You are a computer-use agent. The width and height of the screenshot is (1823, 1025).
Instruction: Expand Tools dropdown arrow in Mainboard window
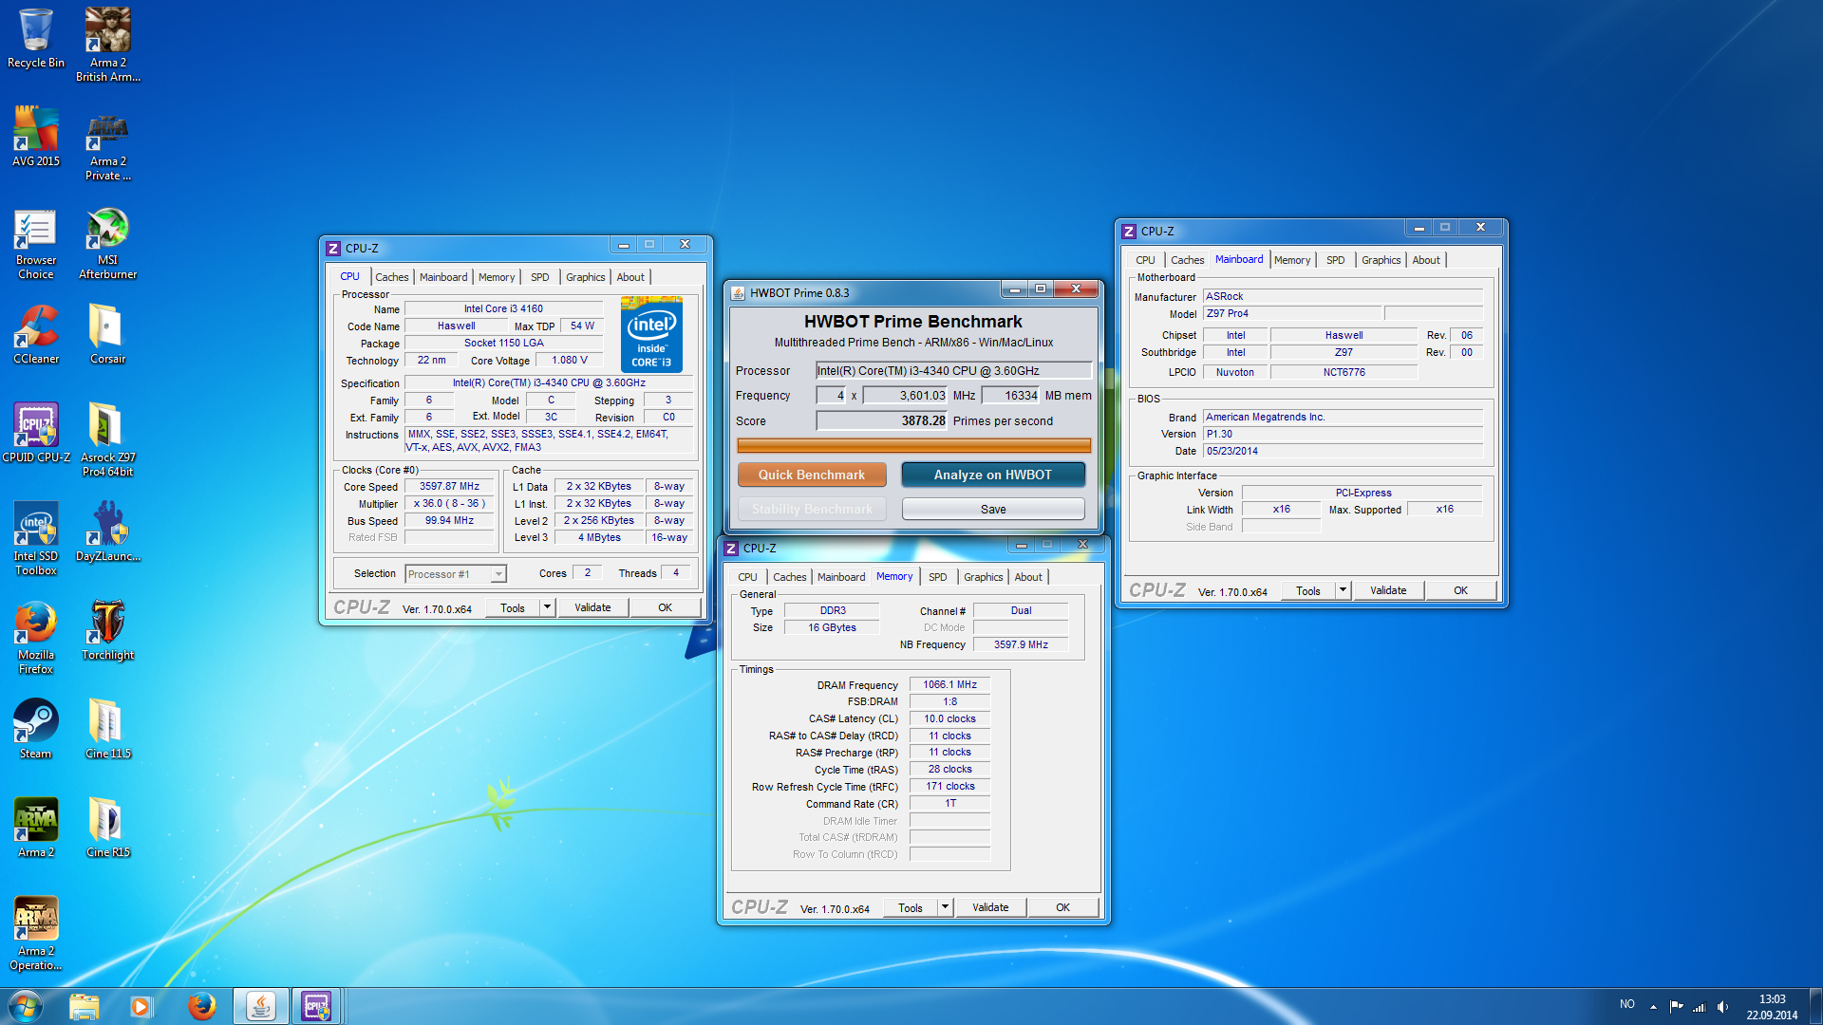[1343, 590]
